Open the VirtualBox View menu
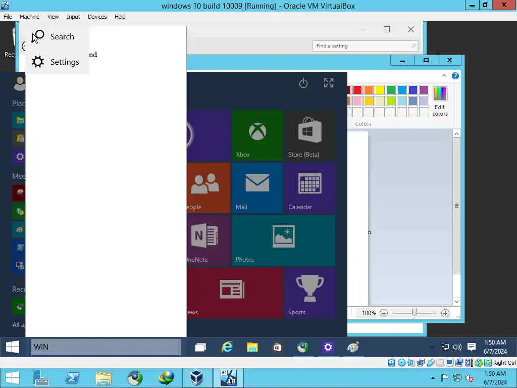Viewport: 517px width, 388px height. tap(53, 17)
